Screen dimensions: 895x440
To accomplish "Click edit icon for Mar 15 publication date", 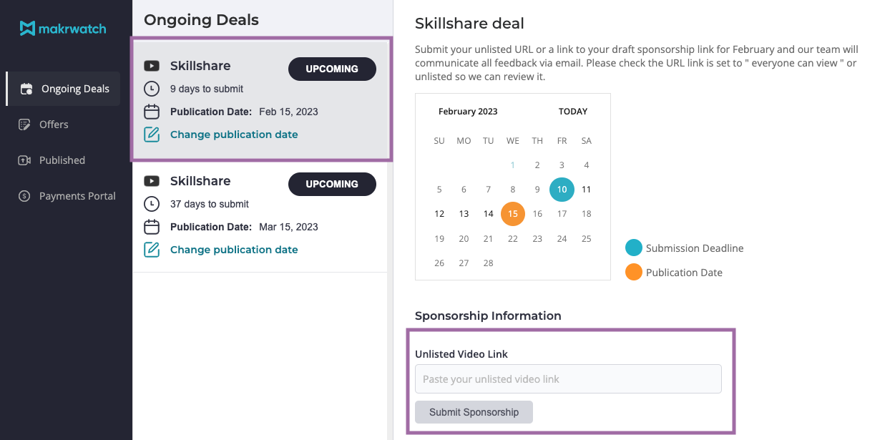I will tap(152, 250).
